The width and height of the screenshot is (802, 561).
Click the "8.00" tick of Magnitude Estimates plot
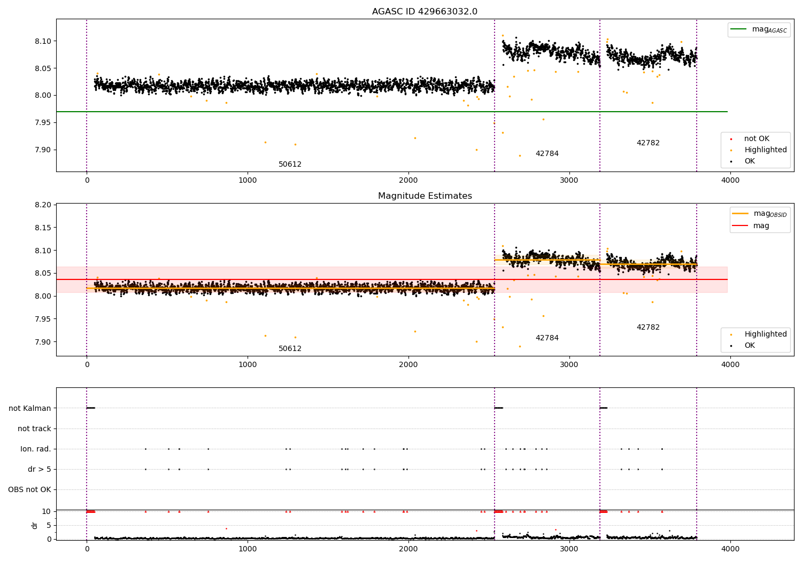click(x=43, y=296)
